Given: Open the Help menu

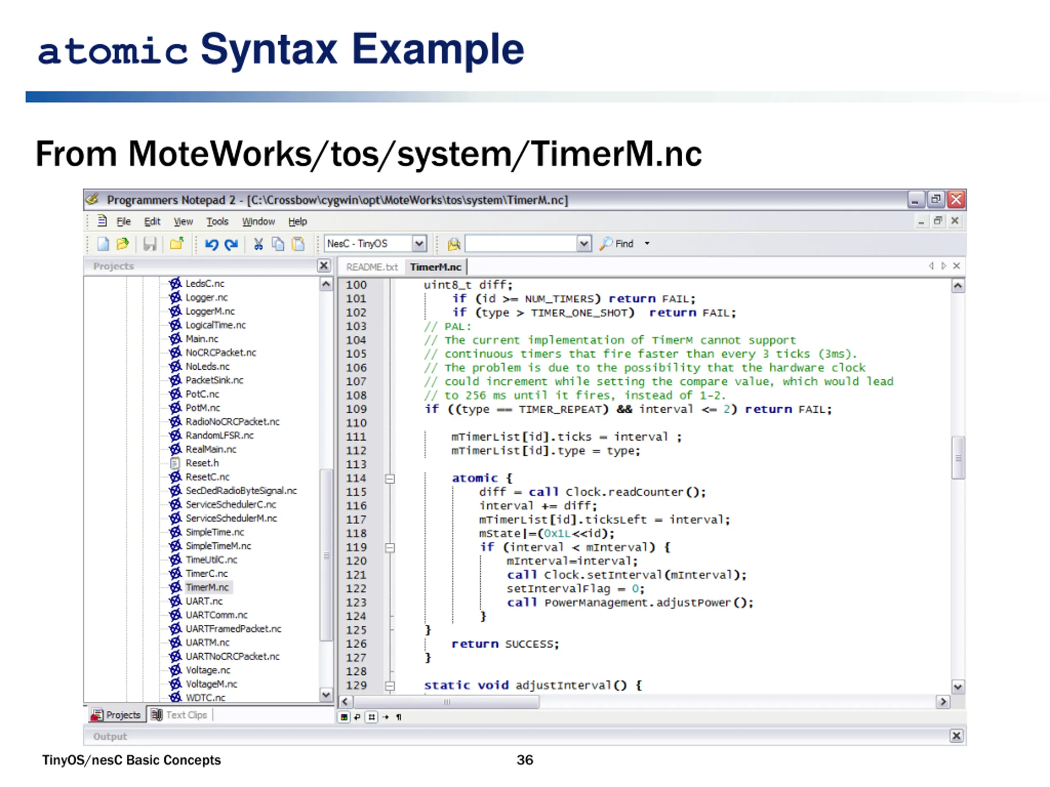Looking at the screenshot, I should [x=298, y=221].
